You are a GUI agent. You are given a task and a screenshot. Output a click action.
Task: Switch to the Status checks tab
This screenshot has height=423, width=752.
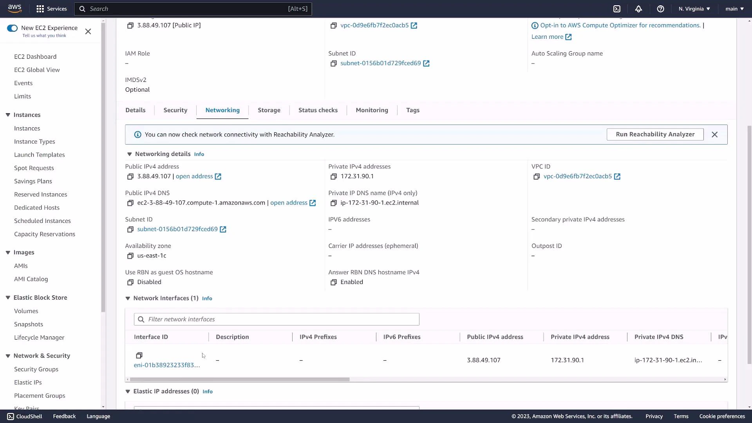click(318, 110)
